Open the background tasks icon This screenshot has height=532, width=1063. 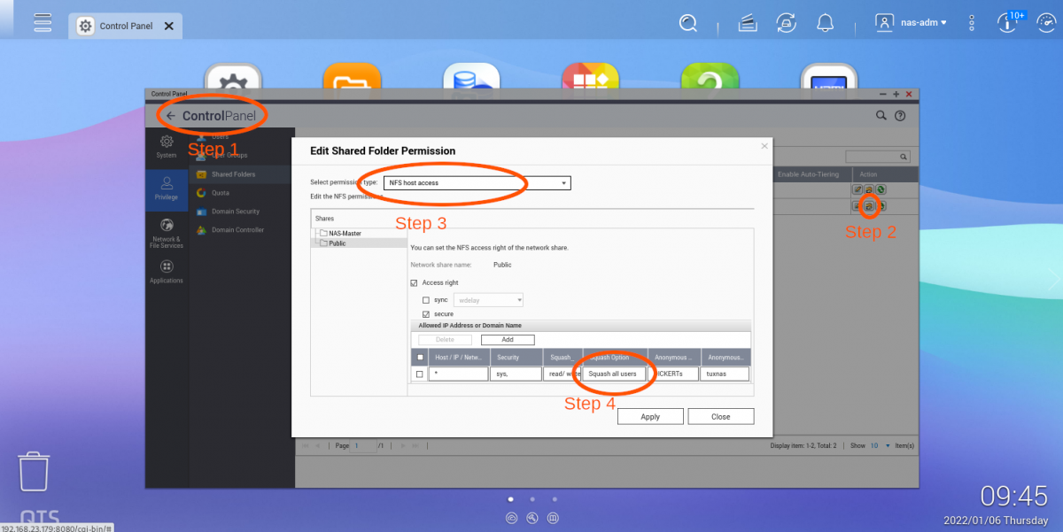click(784, 24)
